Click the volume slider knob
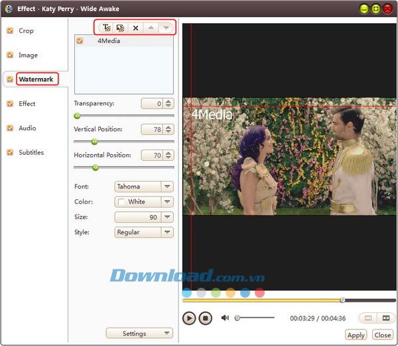Screen dimensions: 398x346 pos(237,318)
